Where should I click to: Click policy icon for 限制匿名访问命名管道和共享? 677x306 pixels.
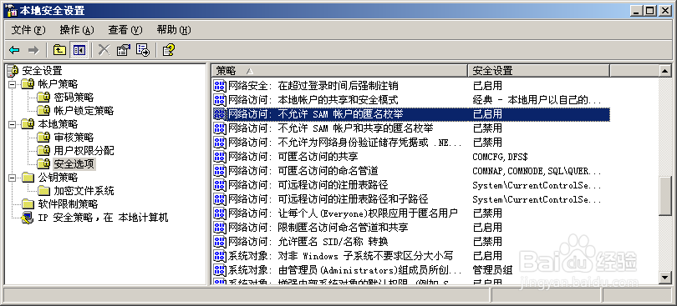[220, 227]
